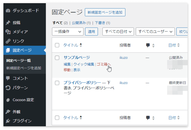Click the Dashboard gauge icon
Image resolution: width=191 pixels, height=130 pixels.
point(8,11)
